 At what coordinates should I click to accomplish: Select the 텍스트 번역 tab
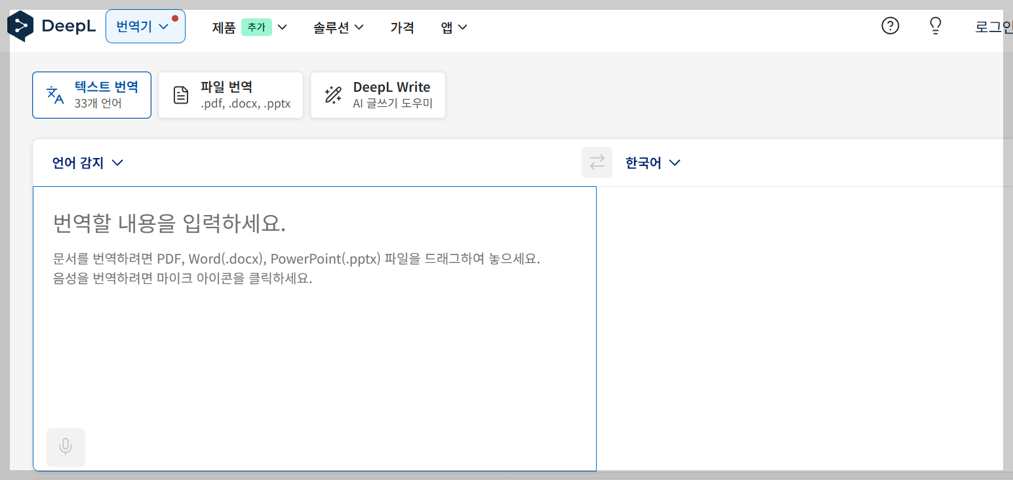click(x=92, y=95)
